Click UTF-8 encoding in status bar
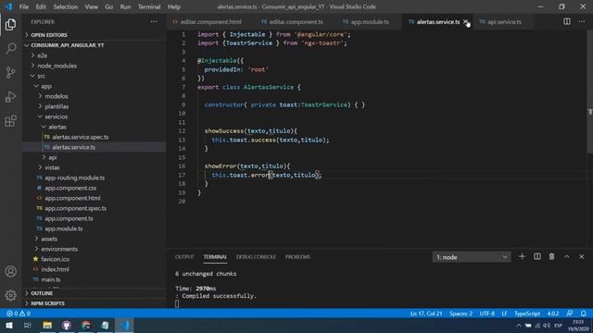The image size is (593, 333). click(x=486, y=314)
